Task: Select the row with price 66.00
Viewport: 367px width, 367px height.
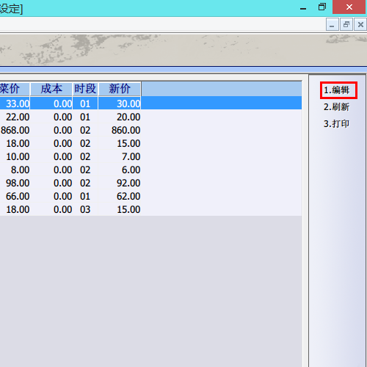Action: pyautogui.click(x=150, y=196)
